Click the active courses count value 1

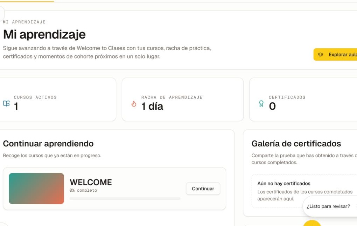point(16,107)
